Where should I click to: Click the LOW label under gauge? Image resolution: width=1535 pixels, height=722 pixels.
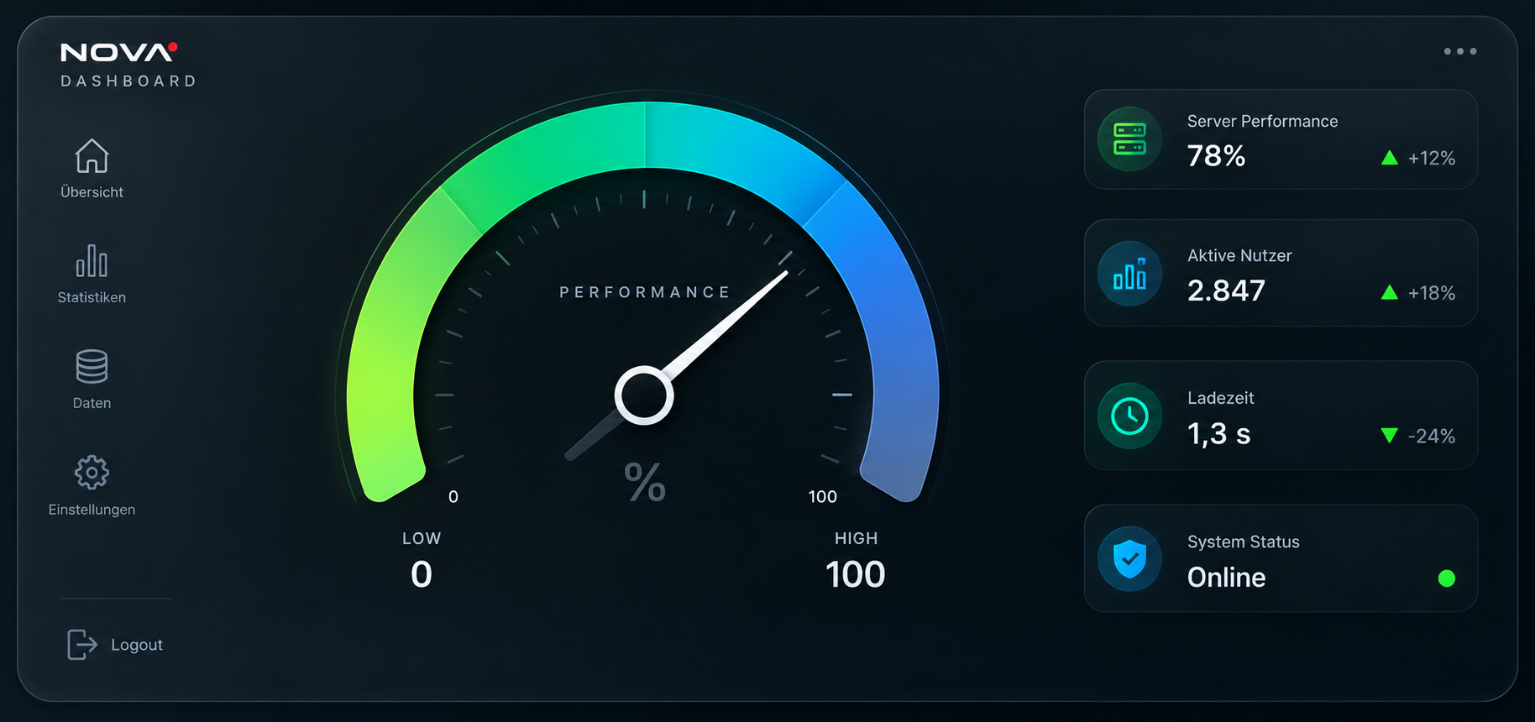pos(422,538)
